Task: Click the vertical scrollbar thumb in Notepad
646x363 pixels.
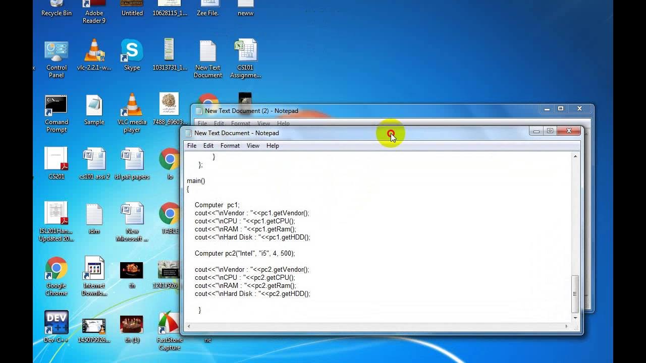Action: click(x=575, y=294)
